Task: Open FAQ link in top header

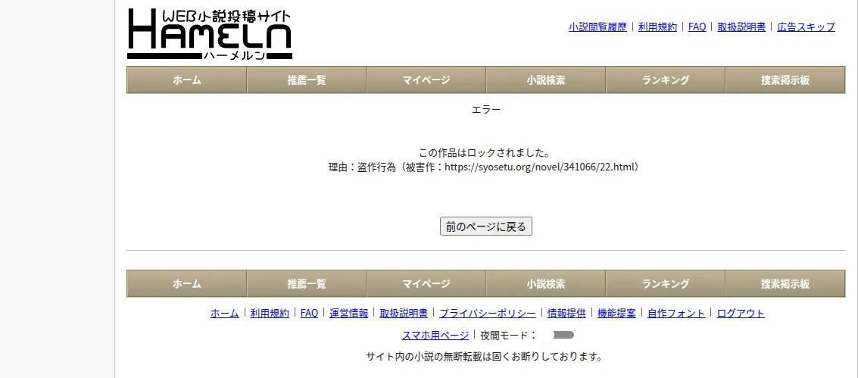Action: coord(697,27)
